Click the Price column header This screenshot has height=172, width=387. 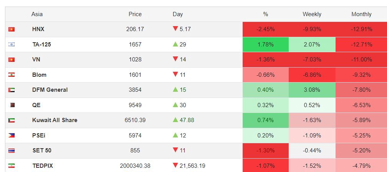pos(135,14)
